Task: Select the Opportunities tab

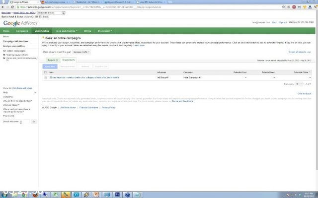Action: point(42,31)
